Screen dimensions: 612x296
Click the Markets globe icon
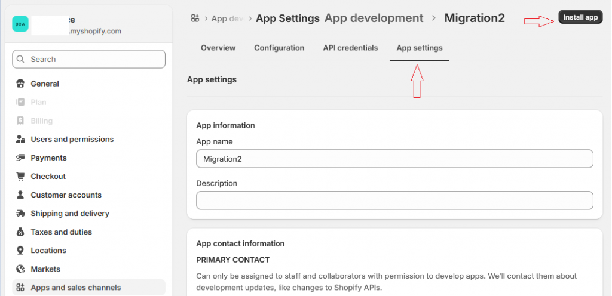click(x=20, y=269)
